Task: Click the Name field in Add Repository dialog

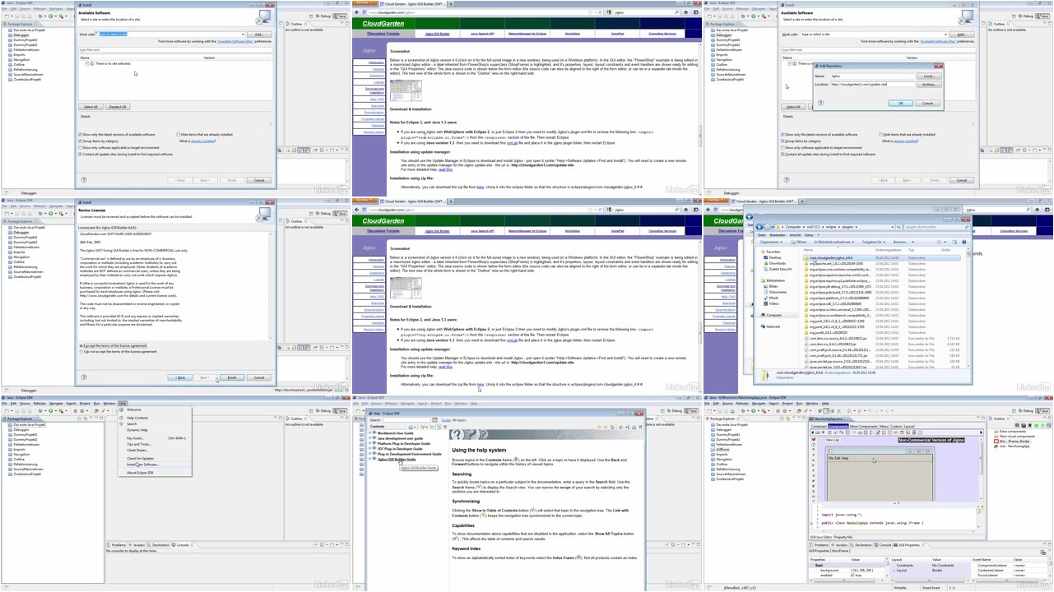Action: [x=873, y=76]
